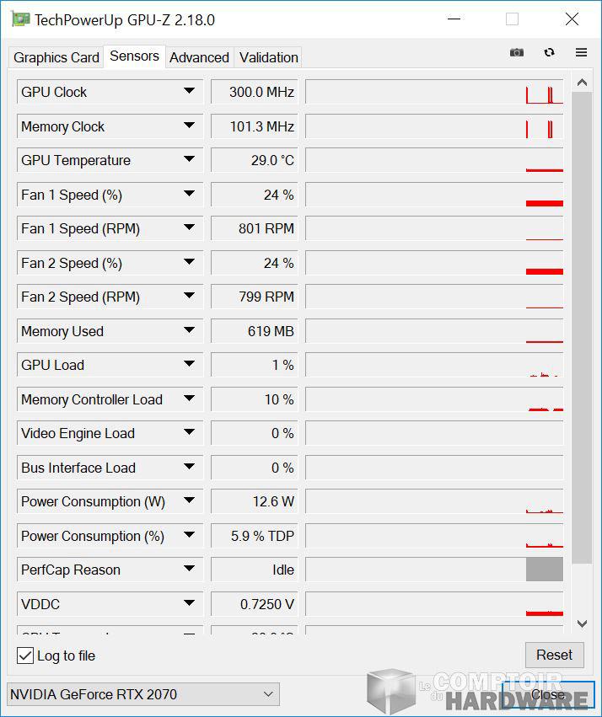Expand the GPU Load dropdown

click(x=190, y=365)
